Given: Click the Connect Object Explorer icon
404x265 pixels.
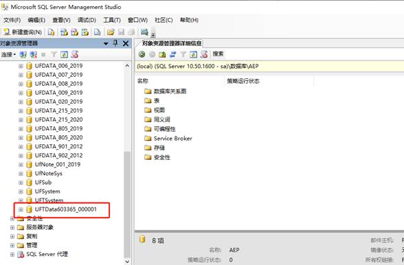Looking at the screenshot, I should coord(23,54).
